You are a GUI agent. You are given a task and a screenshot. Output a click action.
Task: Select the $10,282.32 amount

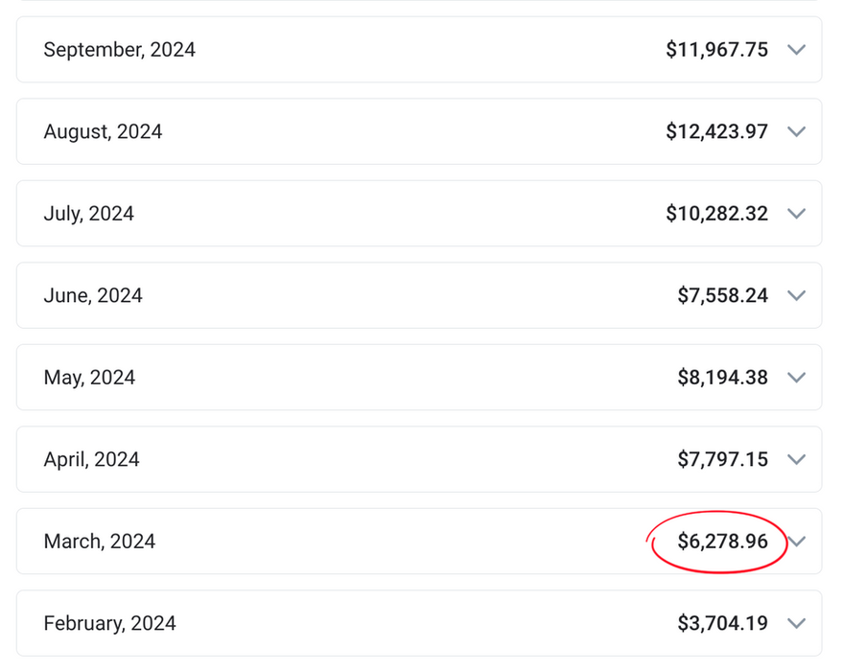pos(716,214)
